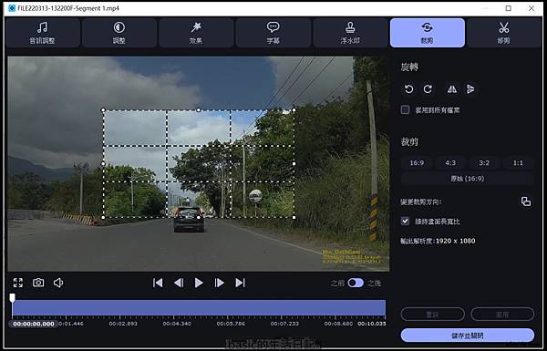Flip video vertically
Viewport: 547px width, 351px height.
point(470,89)
